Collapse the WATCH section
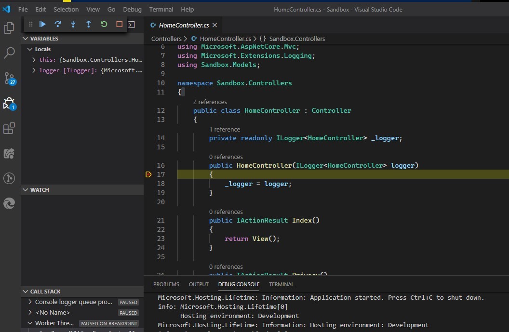The width and height of the screenshot is (509, 332). [26, 190]
